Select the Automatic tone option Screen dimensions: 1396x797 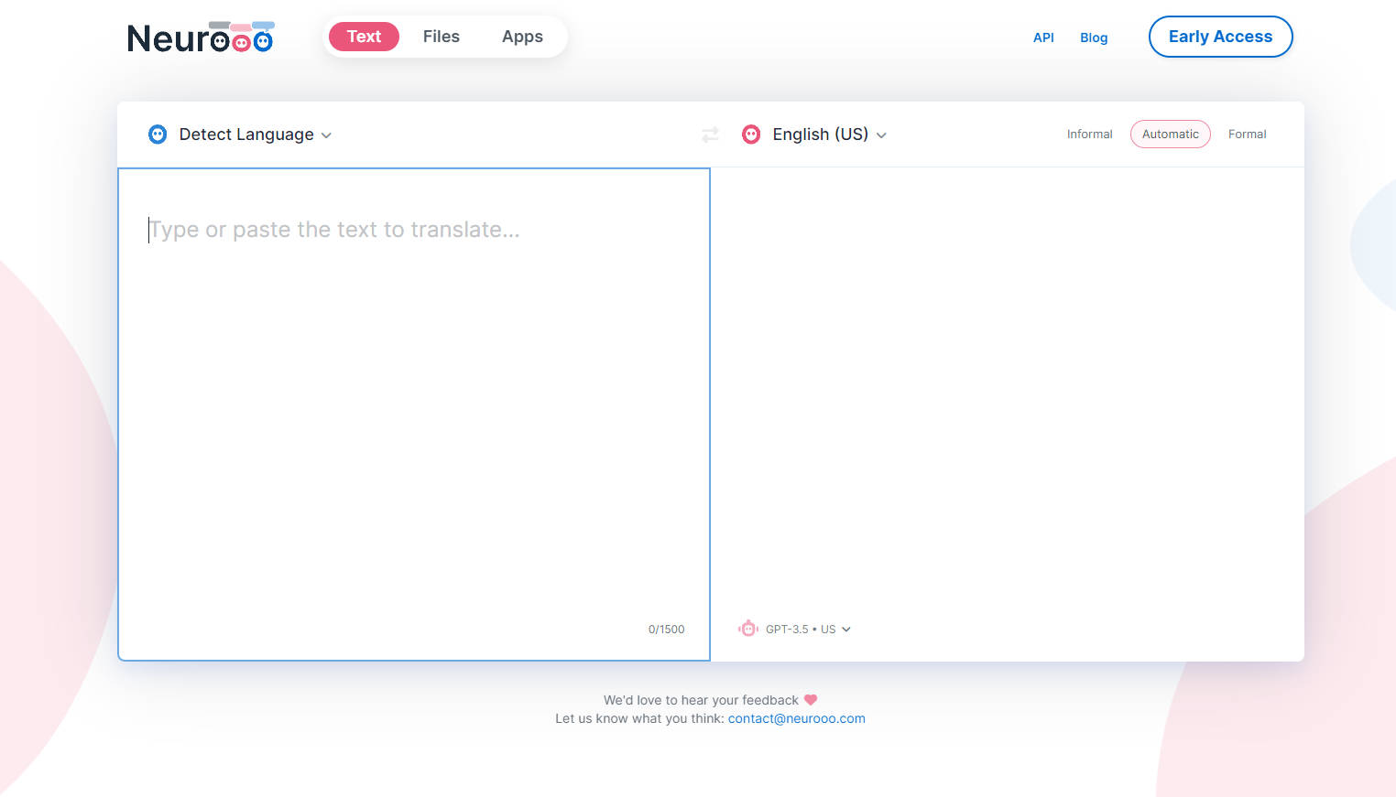[1170, 135]
